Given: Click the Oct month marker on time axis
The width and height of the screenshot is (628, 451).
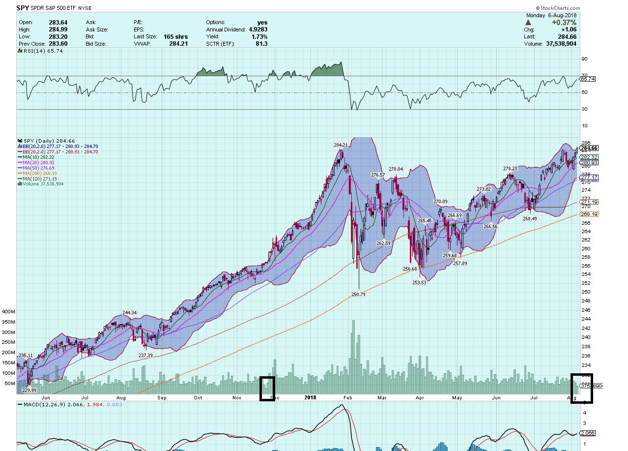Looking at the screenshot, I should [x=198, y=397].
